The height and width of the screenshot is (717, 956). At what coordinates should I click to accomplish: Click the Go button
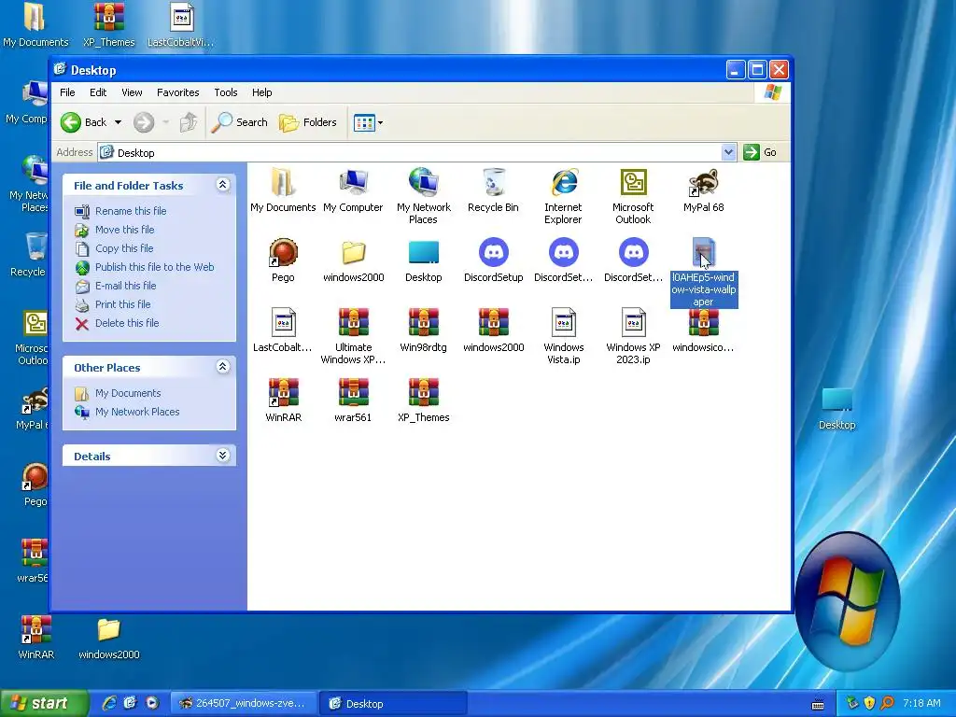click(760, 152)
